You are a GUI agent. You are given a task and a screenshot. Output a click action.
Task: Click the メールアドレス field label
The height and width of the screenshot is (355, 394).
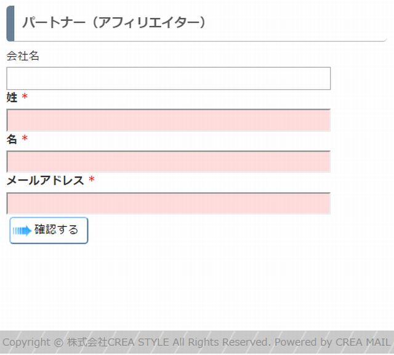pos(45,181)
